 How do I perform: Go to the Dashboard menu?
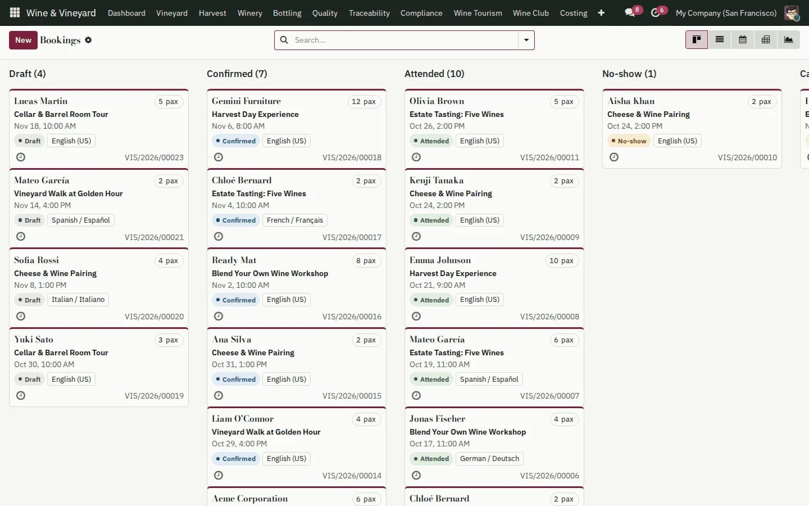(126, 13)
